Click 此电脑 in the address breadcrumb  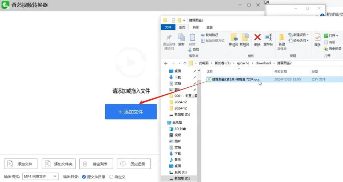pos(204,63)
